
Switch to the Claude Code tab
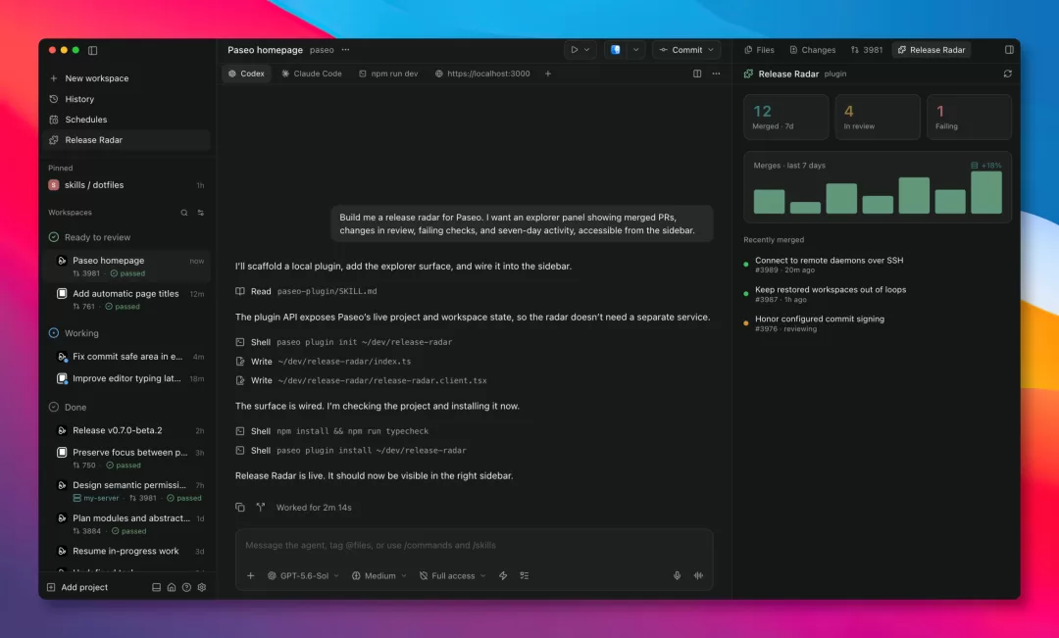click(x=312, y=74)
